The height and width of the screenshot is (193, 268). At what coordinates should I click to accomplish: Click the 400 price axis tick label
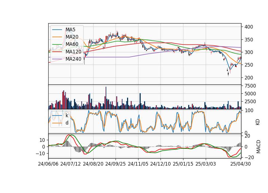pos(249,27)
